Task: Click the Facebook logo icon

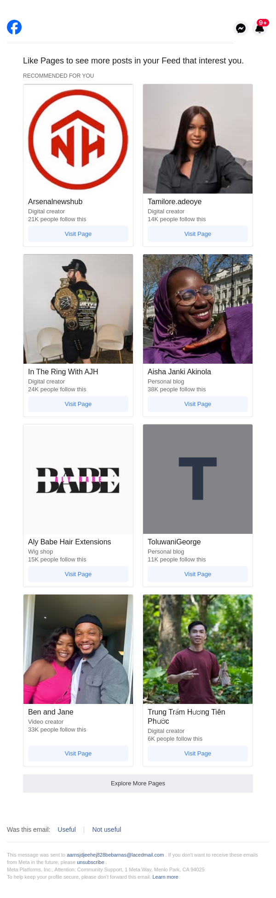Action: (x=14, y=27)
